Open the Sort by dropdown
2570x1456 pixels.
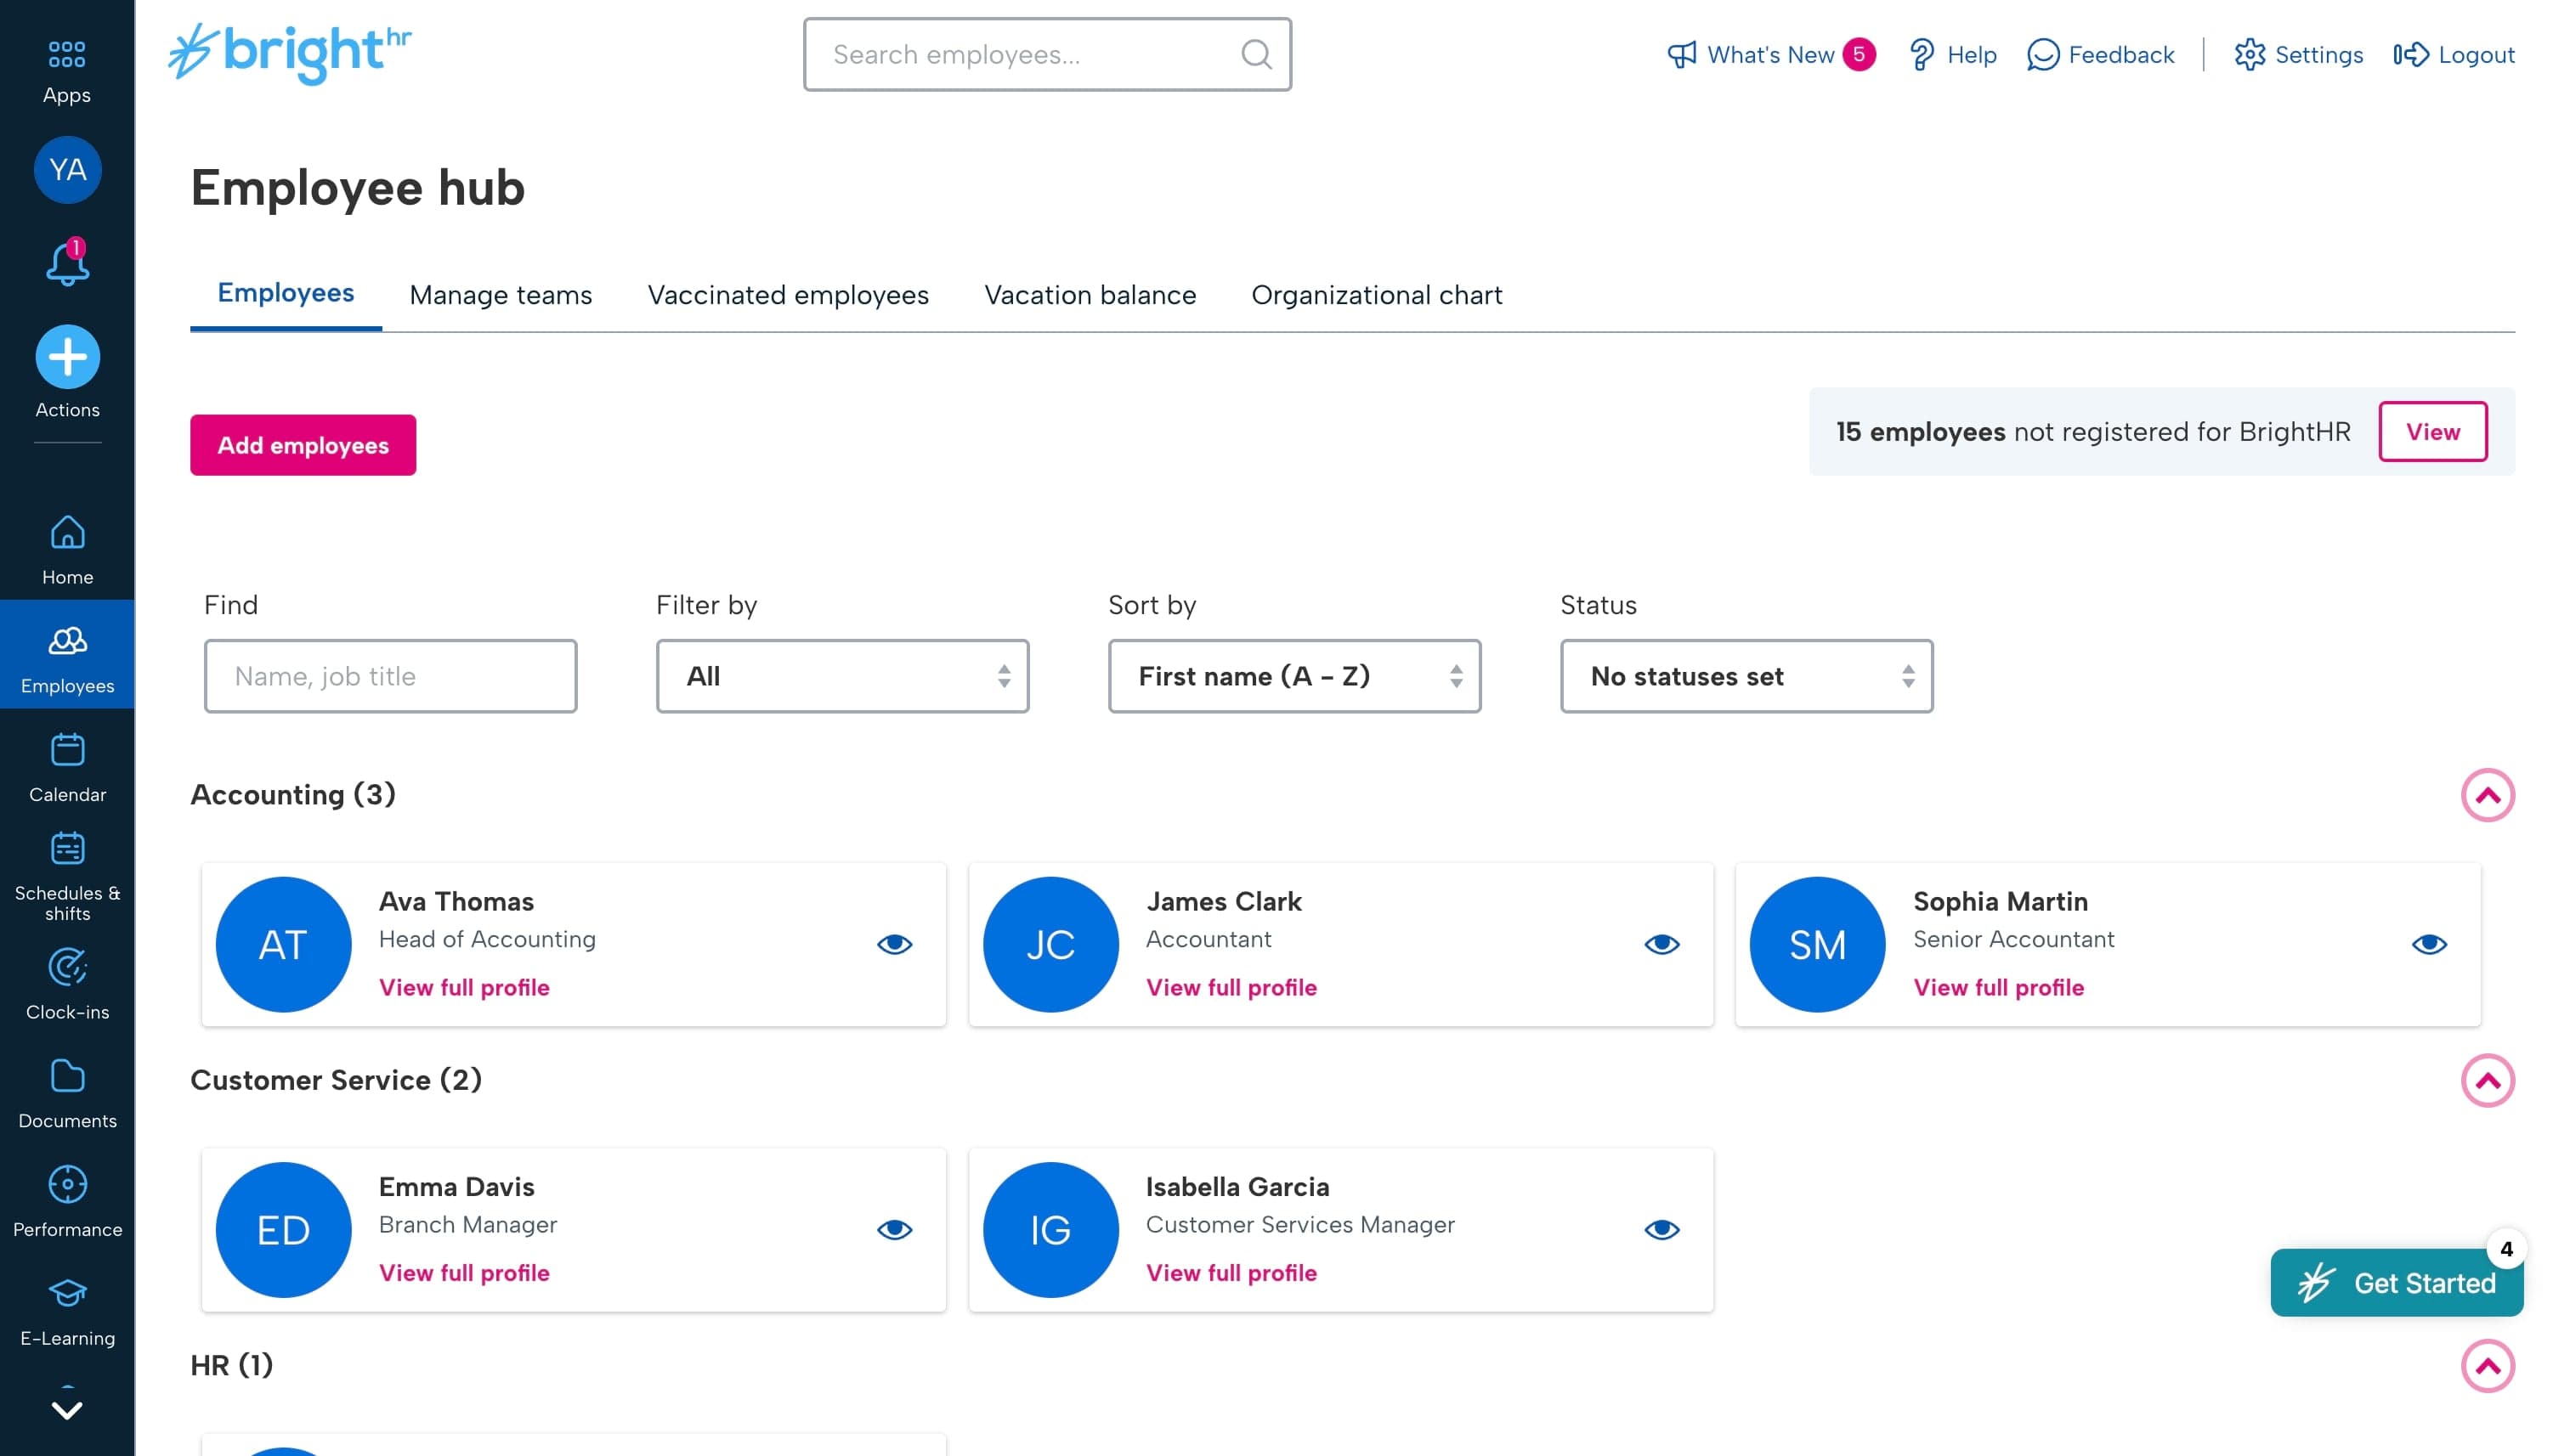click(x=1294, y=676)
